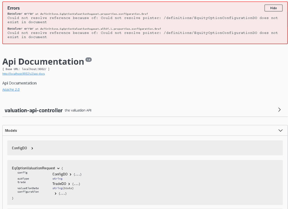Expand ConfigDO arrow in config property

[x=70, y=174]
